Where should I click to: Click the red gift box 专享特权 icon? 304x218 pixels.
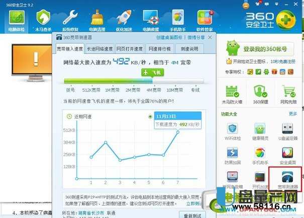[x=274, y=72]
